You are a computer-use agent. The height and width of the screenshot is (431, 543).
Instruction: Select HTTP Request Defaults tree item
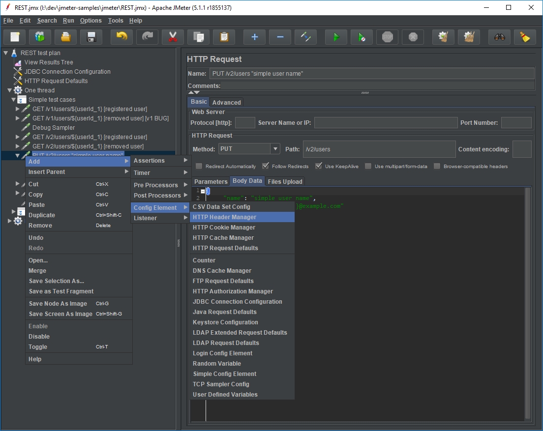56,81
